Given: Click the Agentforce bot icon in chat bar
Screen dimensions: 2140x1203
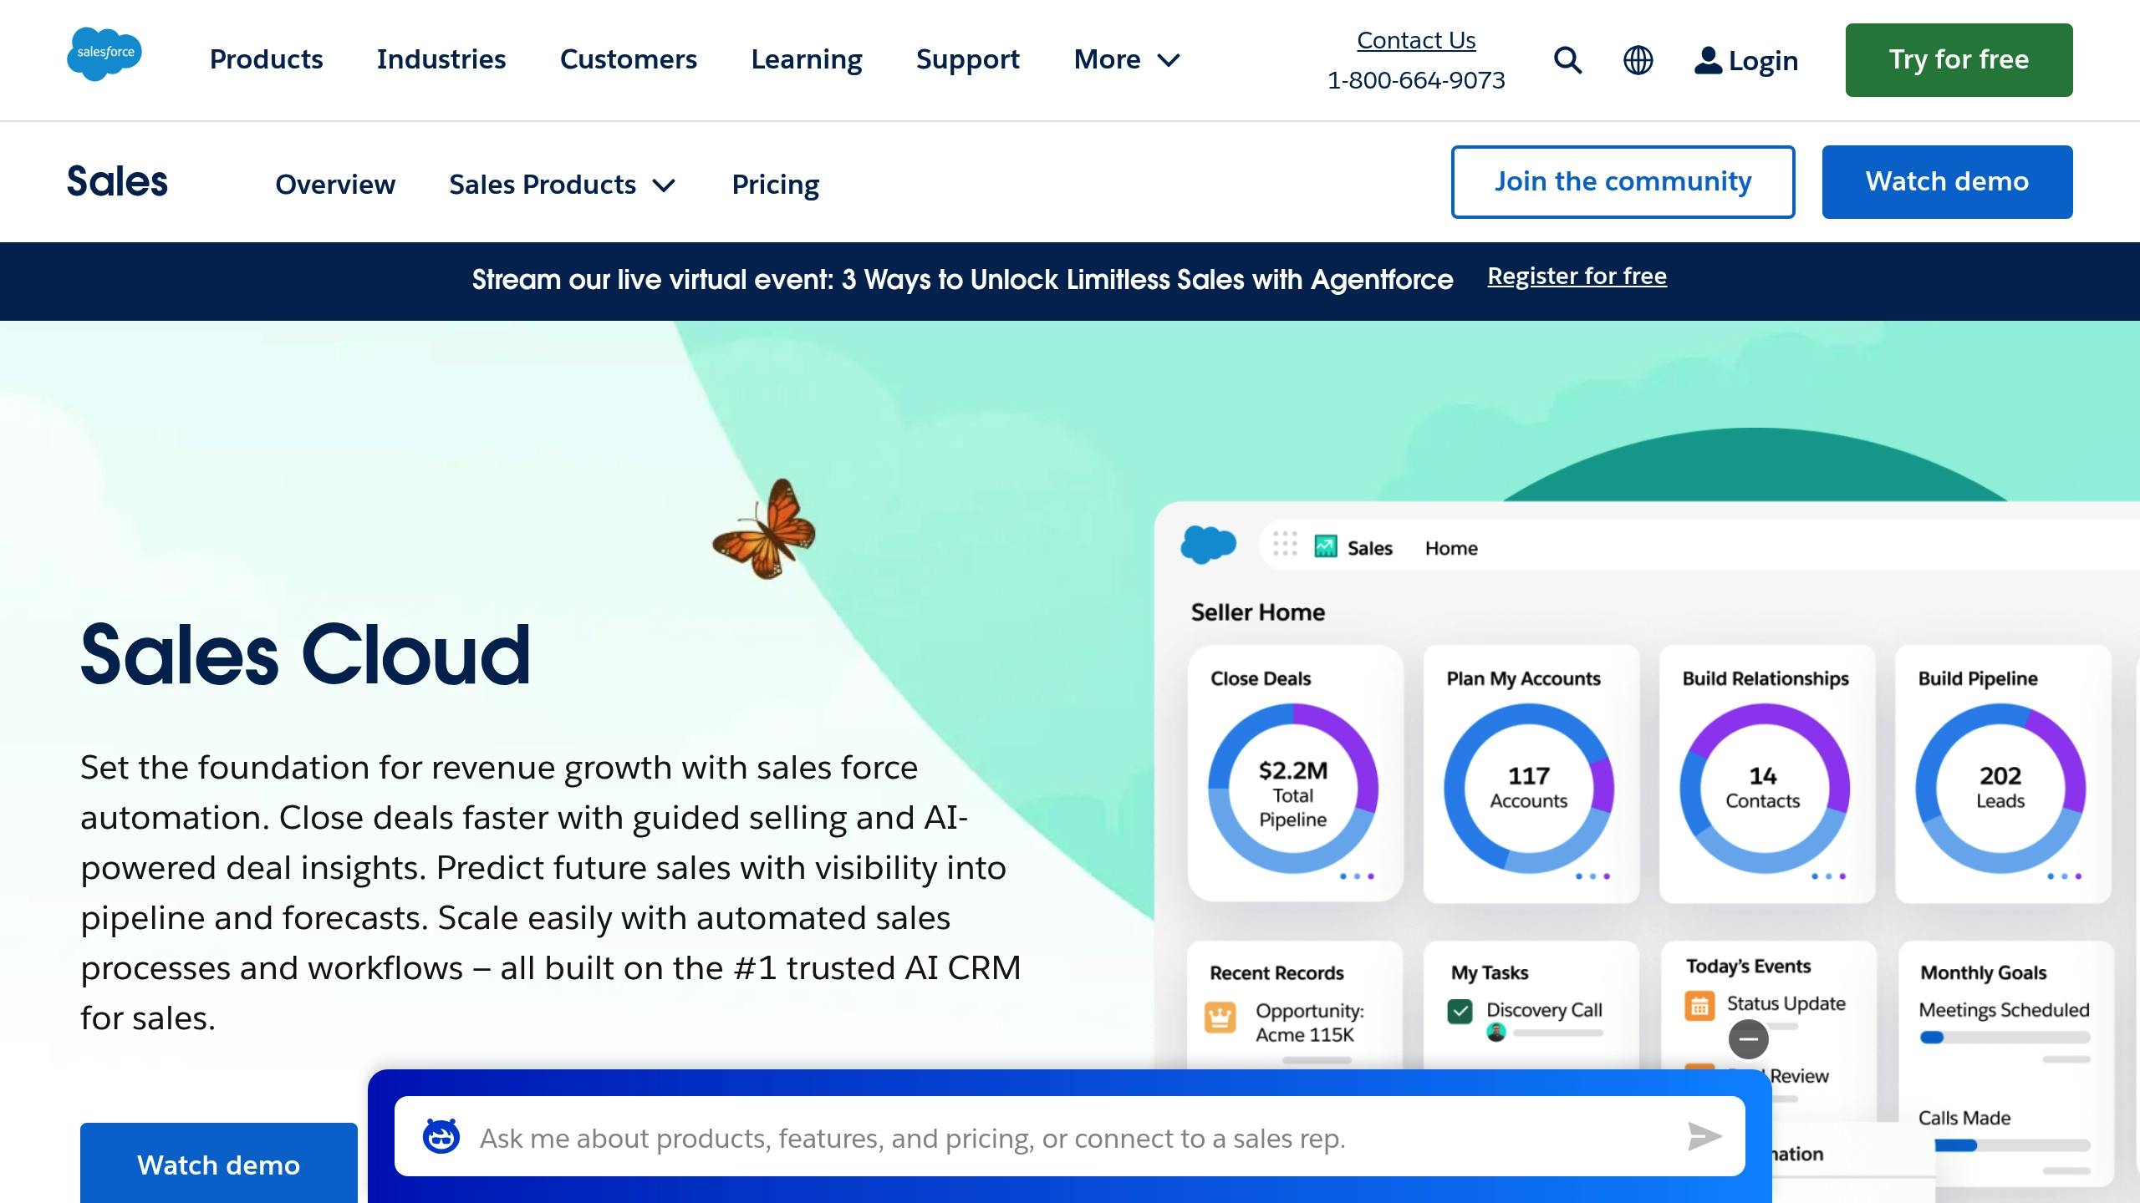Looking at the screenshot, I should [441, 1136].
